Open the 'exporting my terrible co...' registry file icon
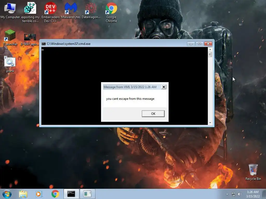 tap(30, 12)
